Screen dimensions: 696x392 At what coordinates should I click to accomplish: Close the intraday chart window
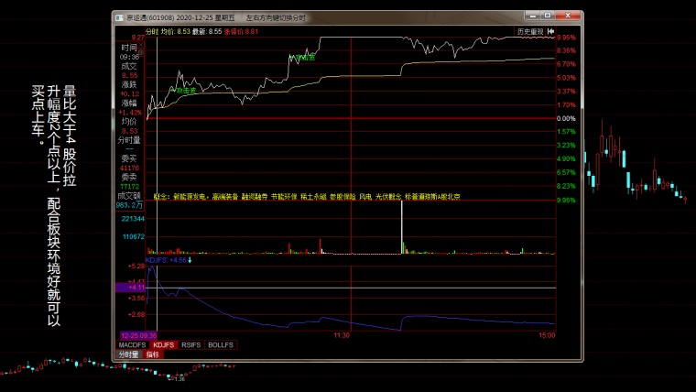pyautogui.click(x=573, y=16)
